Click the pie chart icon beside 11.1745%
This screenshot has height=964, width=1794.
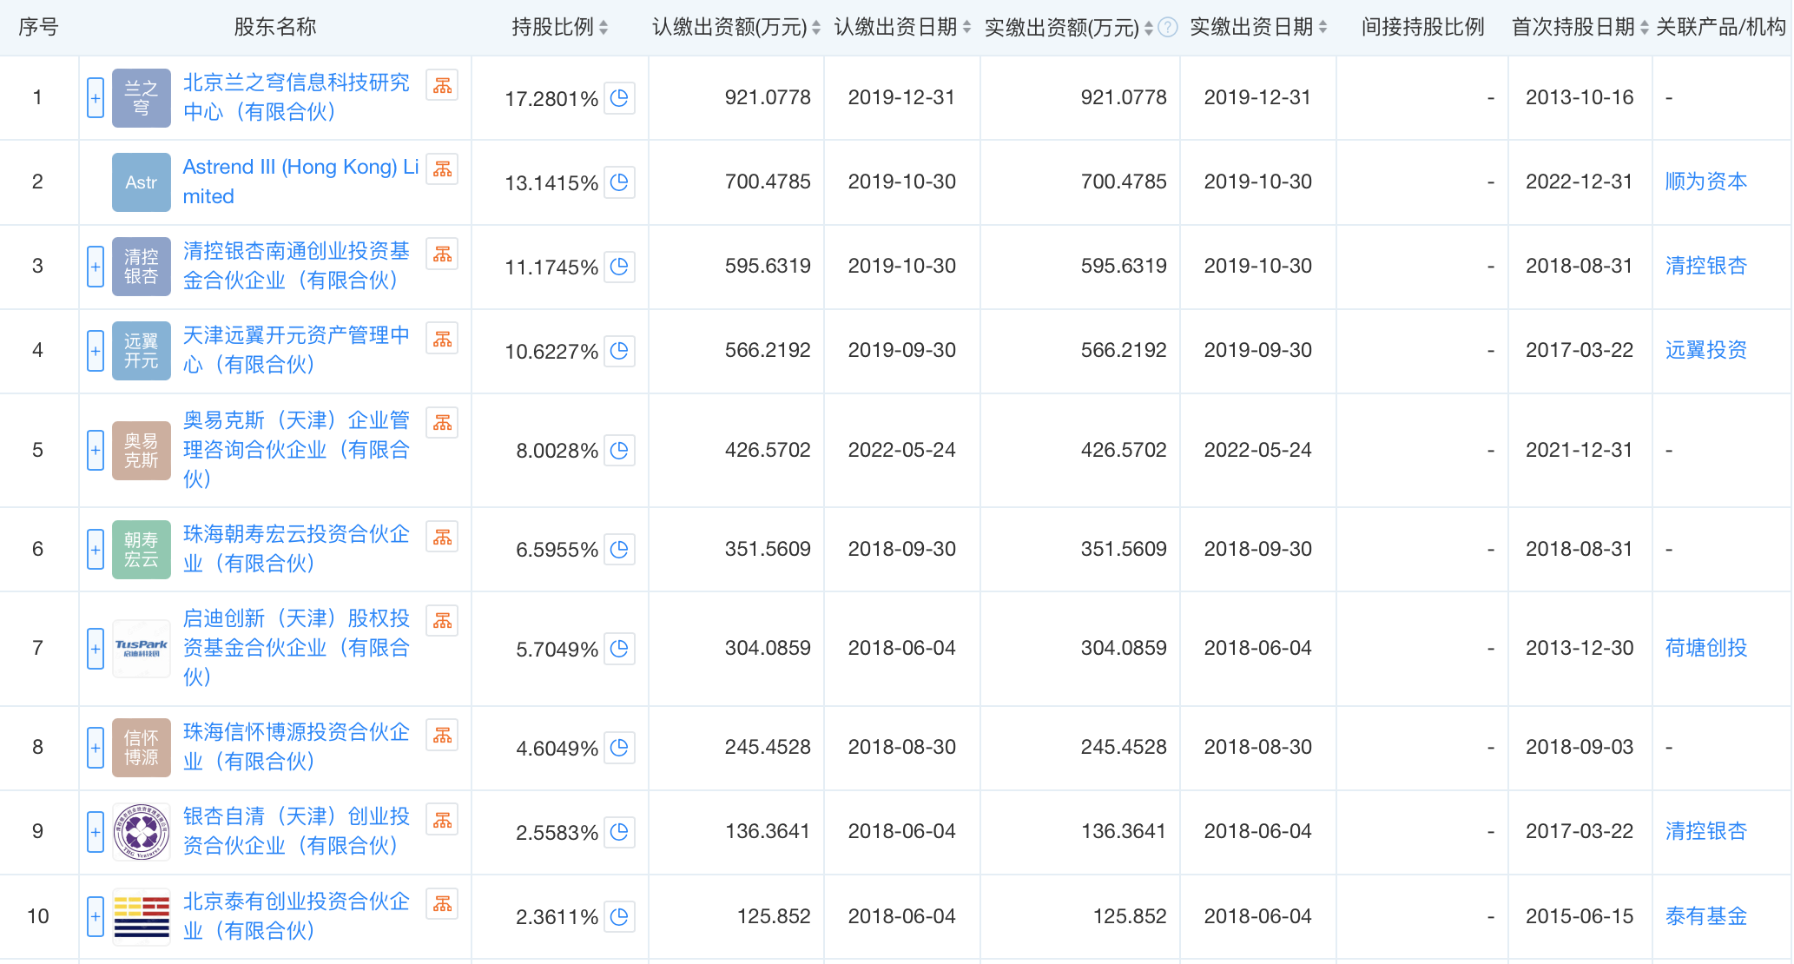(x=619, y=267)
